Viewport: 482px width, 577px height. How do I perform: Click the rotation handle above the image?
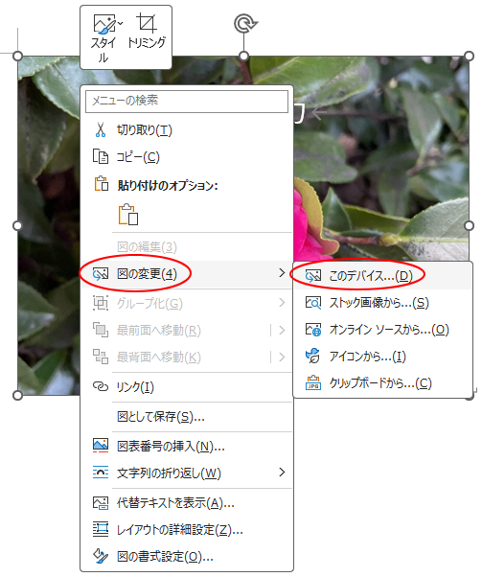click(x=245, y=24)
